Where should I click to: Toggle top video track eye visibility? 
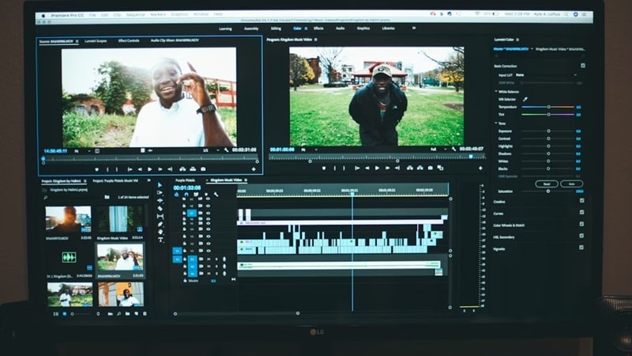point(208,199)
